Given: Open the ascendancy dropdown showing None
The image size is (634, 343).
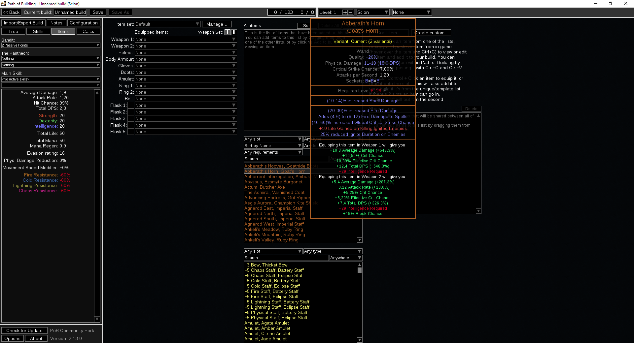Looking at the screenshot, I should 412,12.
